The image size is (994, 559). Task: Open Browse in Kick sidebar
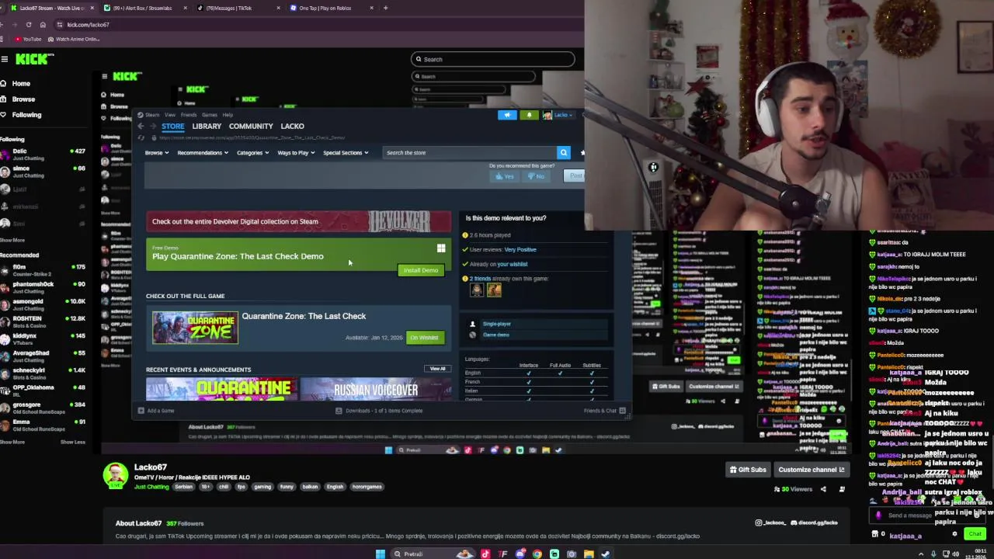click(18, 99)
